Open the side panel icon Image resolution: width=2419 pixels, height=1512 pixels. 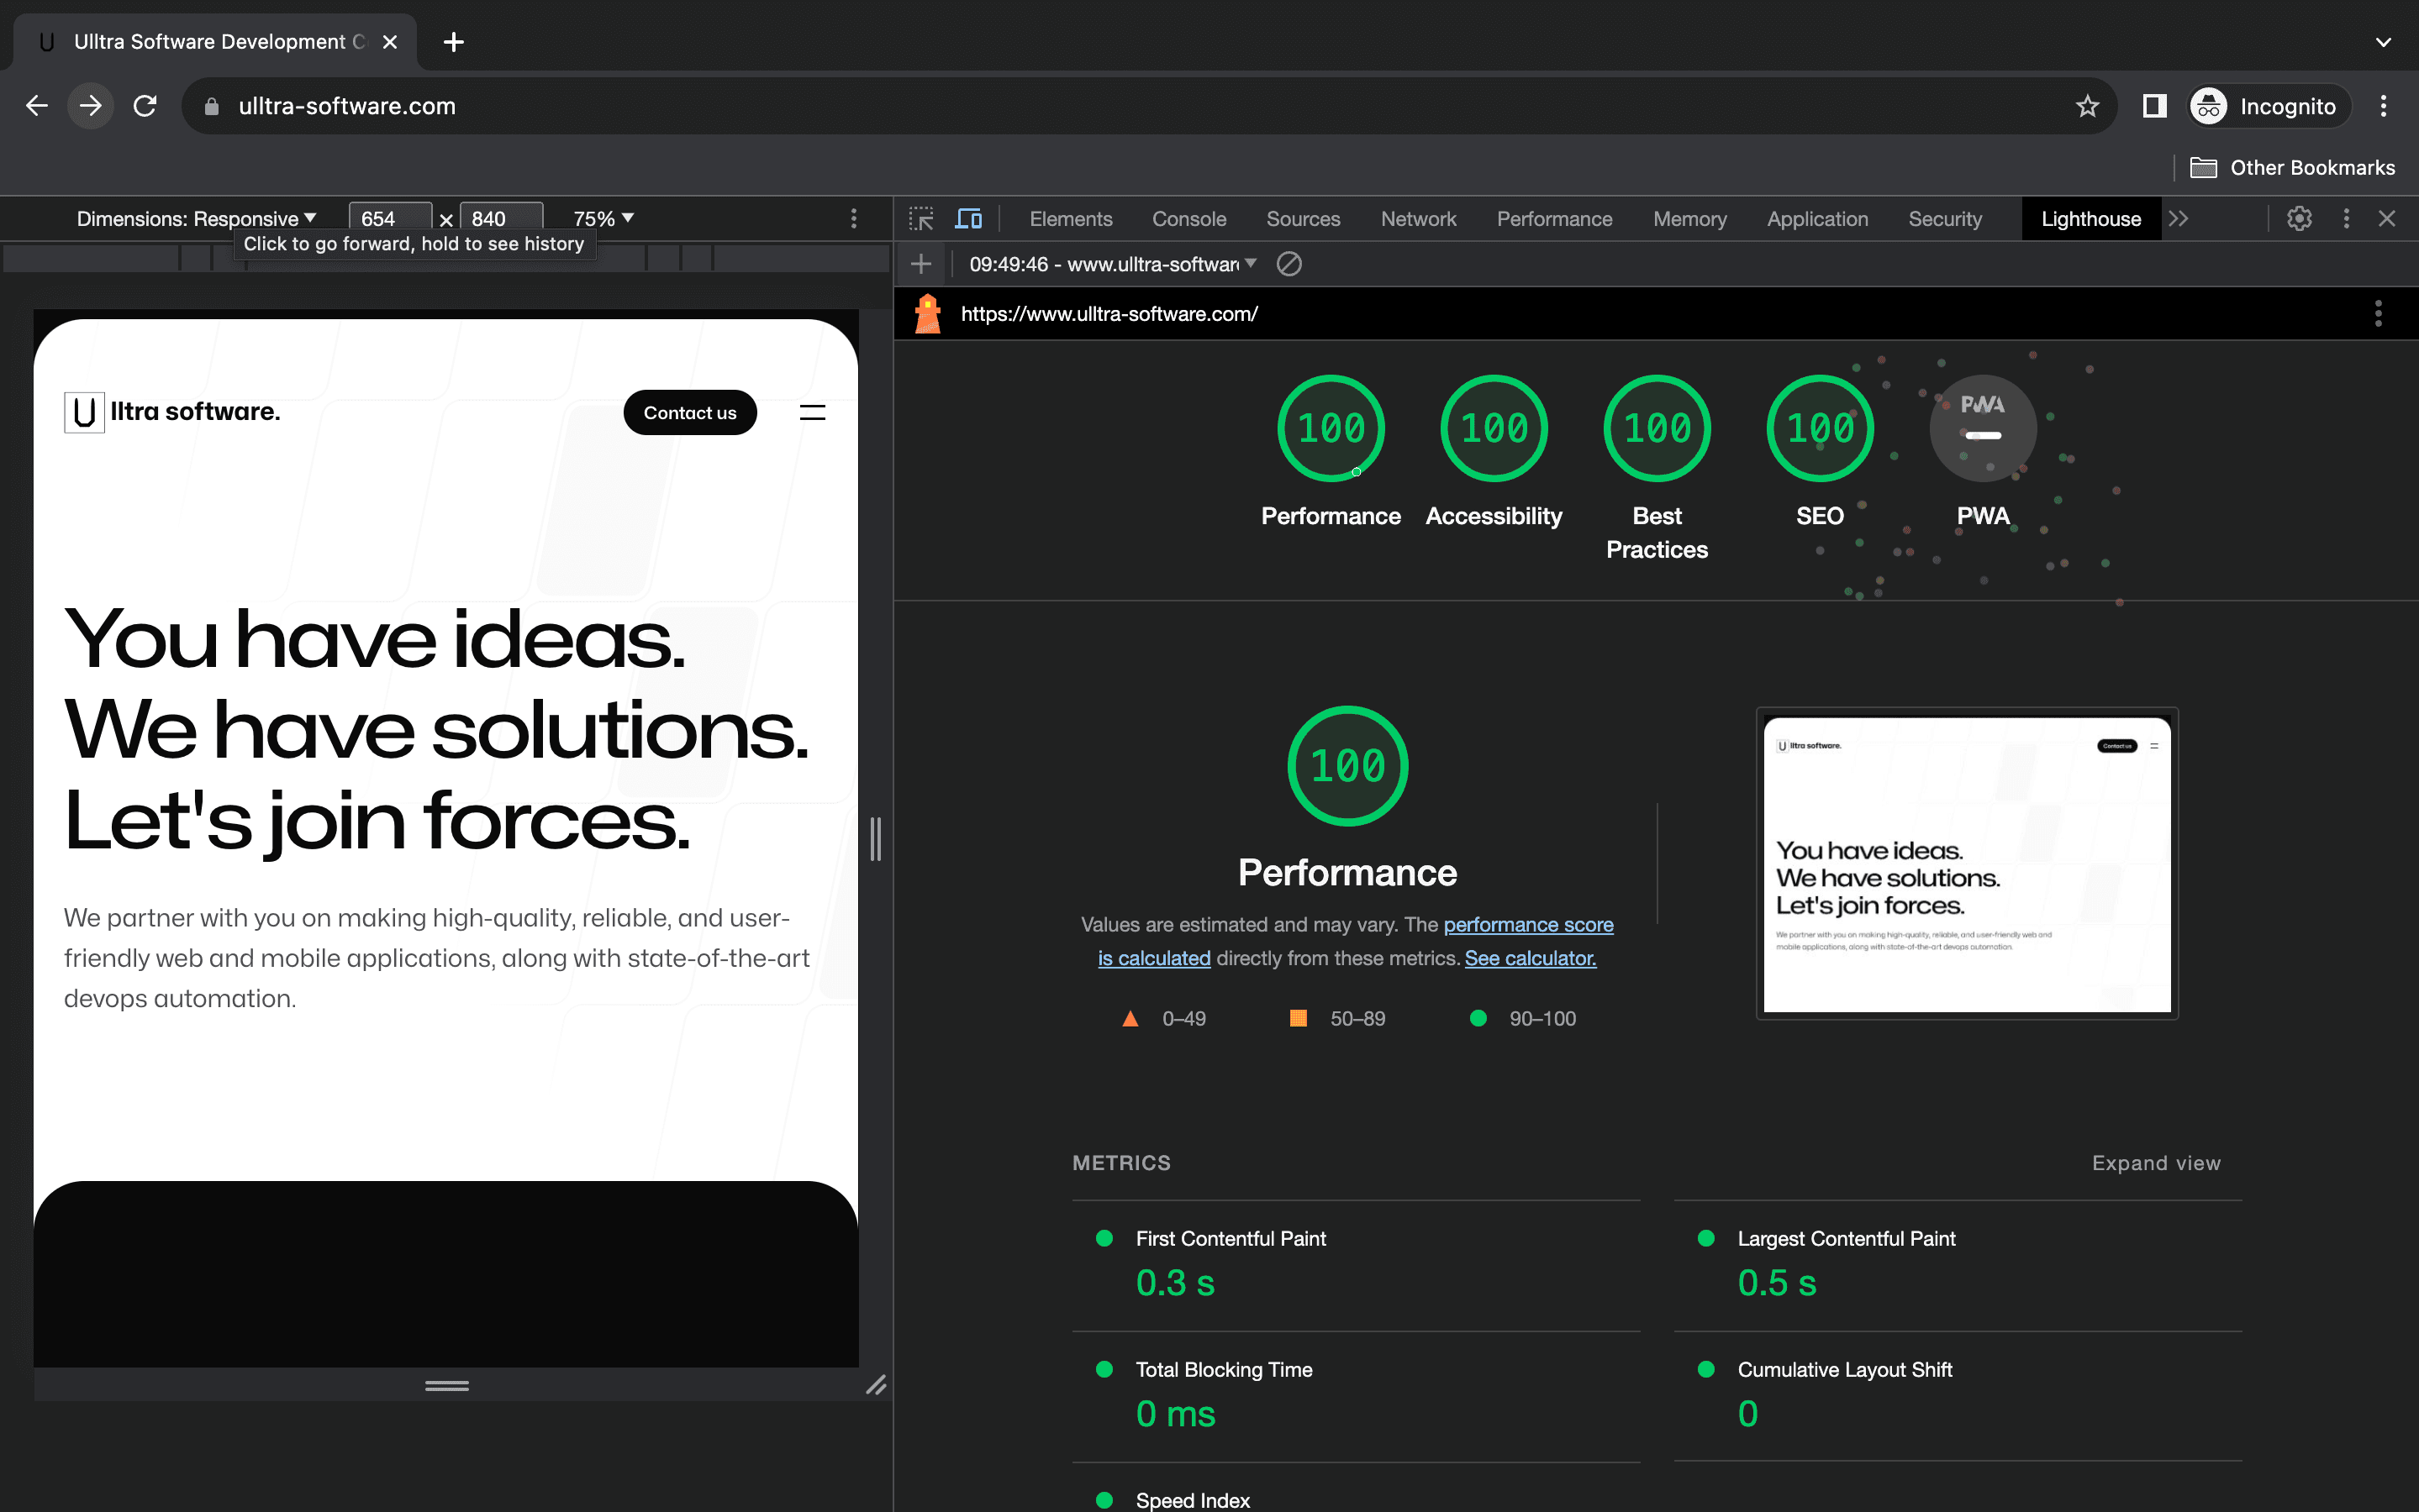[2154, 106]
